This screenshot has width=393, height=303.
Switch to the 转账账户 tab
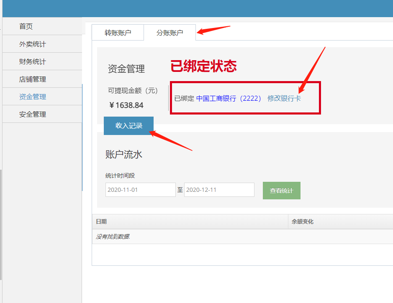coord(118,33)
